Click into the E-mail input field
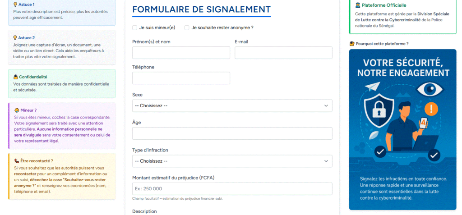Screen dimensions: 462x215 [x=283, y=53]
